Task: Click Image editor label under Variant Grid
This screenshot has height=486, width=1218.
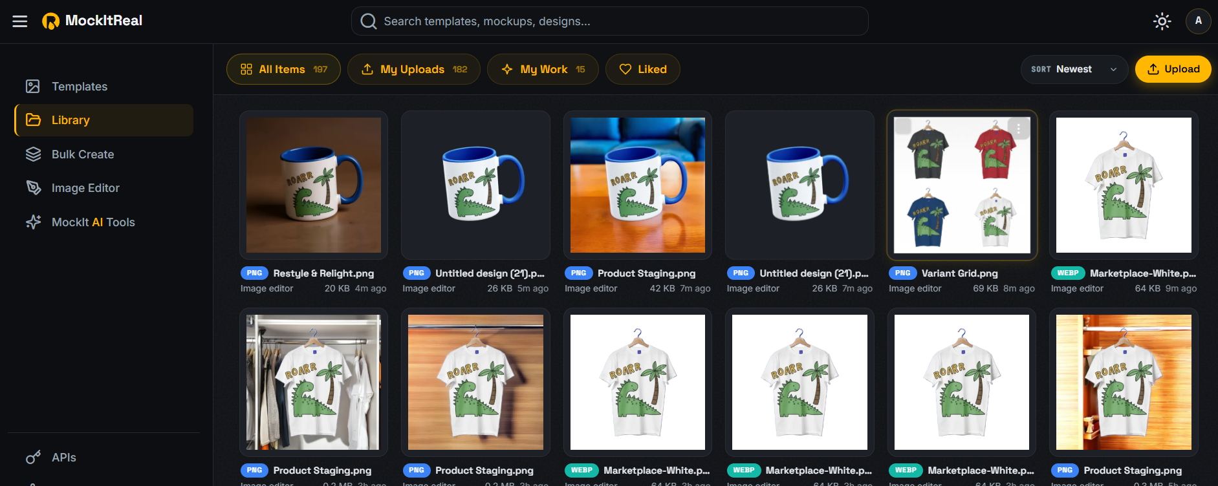Action: [915, 289]
